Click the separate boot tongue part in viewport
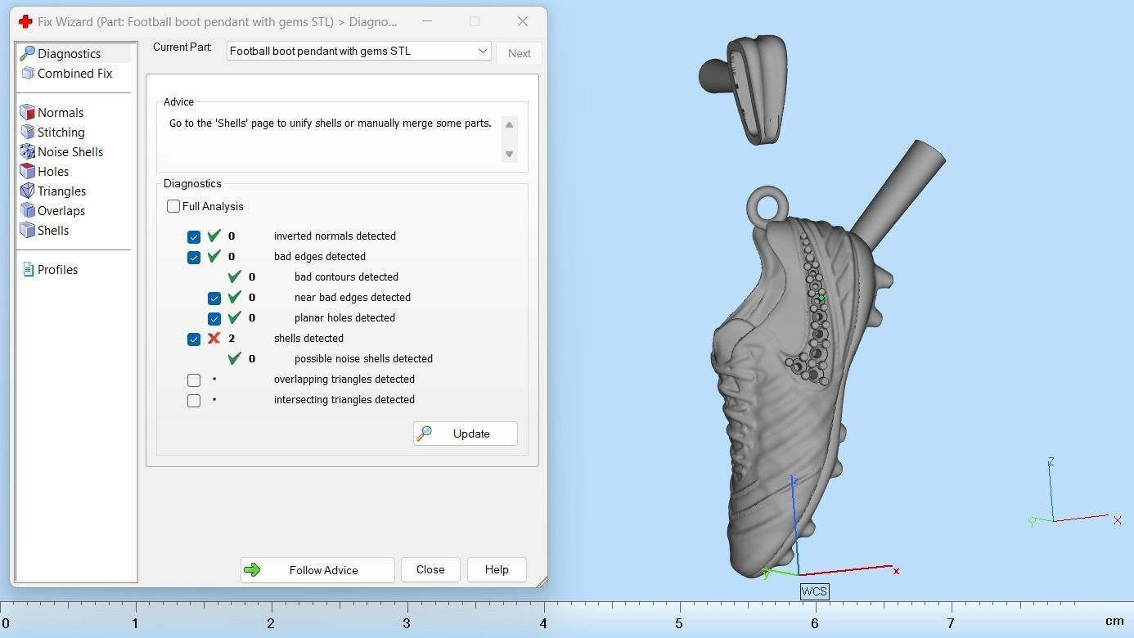 coord(755,88)
